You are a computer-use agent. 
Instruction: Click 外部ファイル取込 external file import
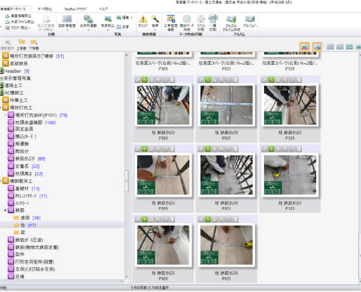20,22
